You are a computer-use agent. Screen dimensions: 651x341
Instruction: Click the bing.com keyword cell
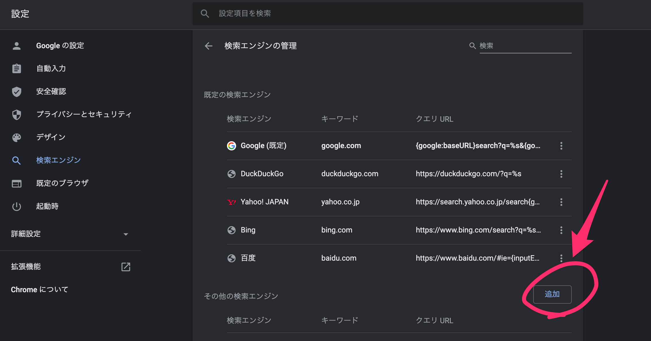click(337, 230)
